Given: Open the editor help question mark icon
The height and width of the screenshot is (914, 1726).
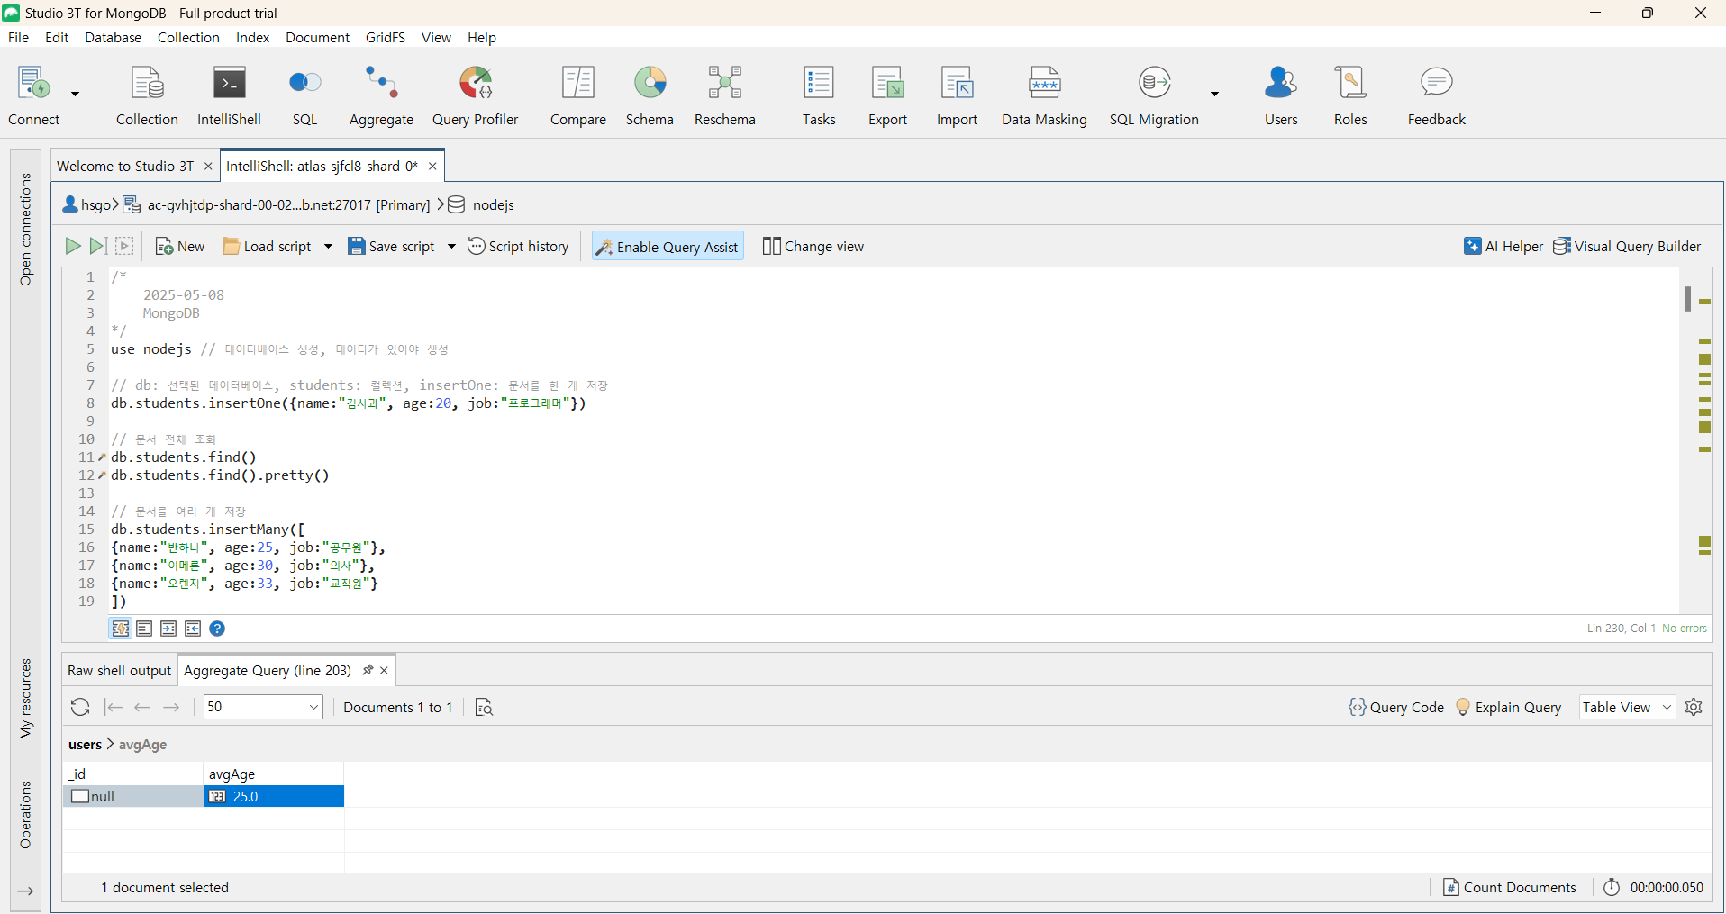Looking at the screenshot, I should tap(217, 629).
